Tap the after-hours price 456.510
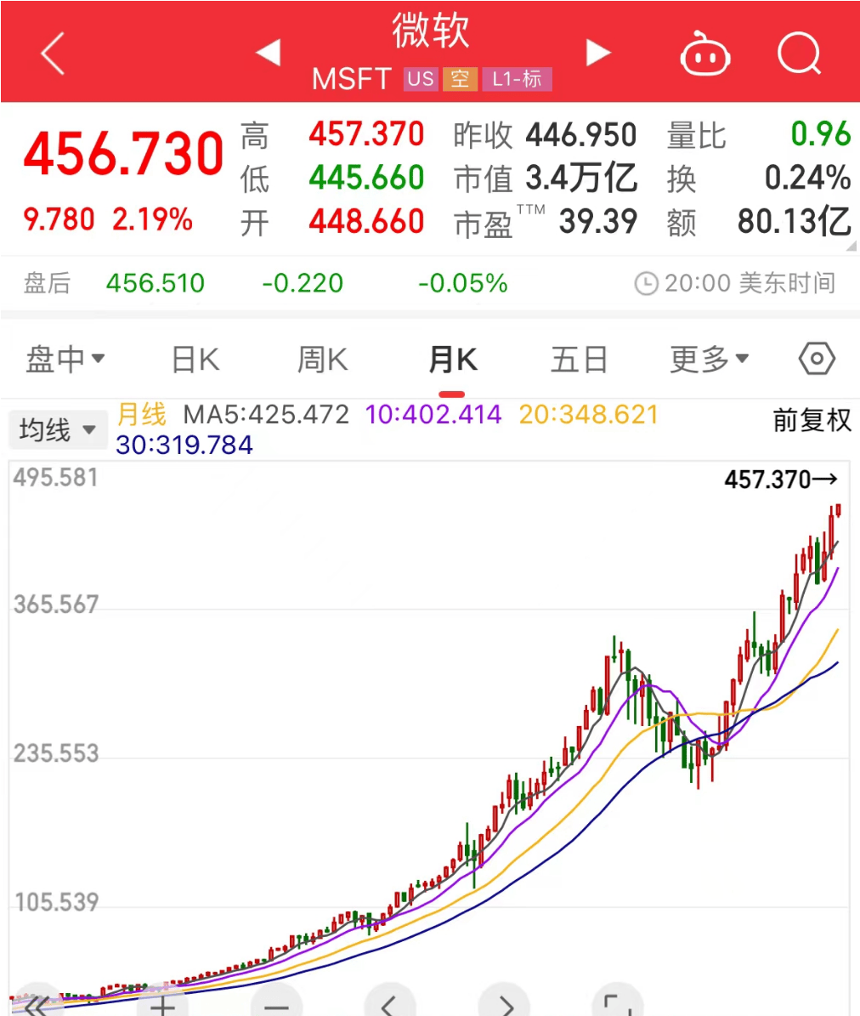Viewport: 860px width, 1016px height. click(x=156, y=283)
